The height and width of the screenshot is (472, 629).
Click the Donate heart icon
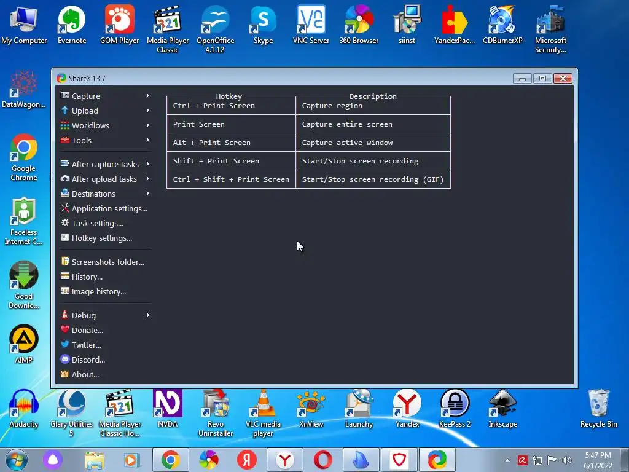click(65, 329)
